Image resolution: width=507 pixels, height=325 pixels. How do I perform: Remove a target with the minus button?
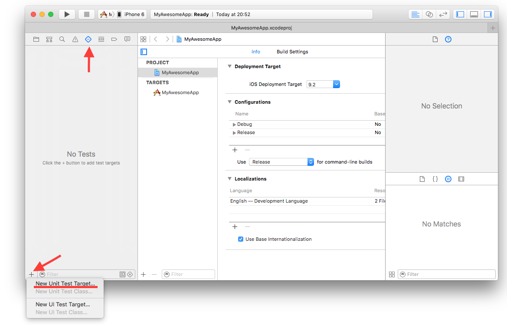(x=154, y=274)
